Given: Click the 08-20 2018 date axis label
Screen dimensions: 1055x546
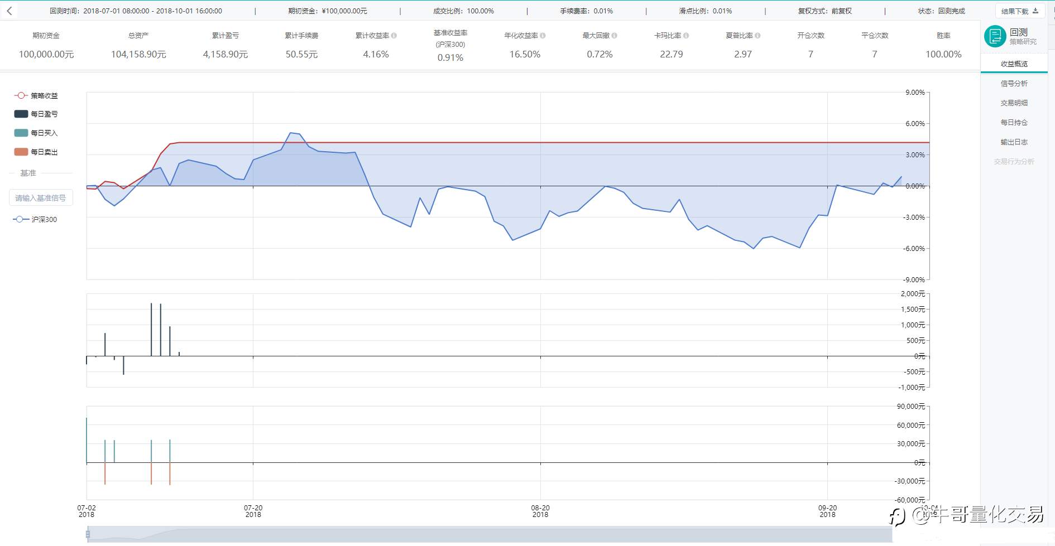Looking at the screenshot, I should tap(540, 511).
